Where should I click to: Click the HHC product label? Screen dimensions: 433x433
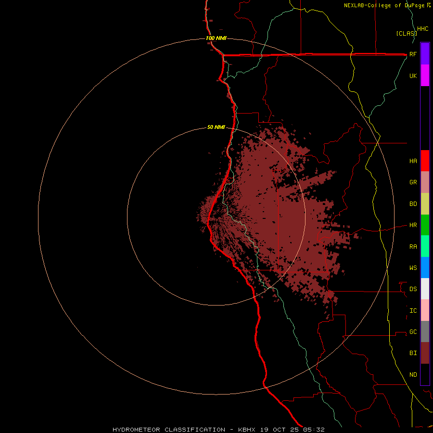tap(422, 29)
